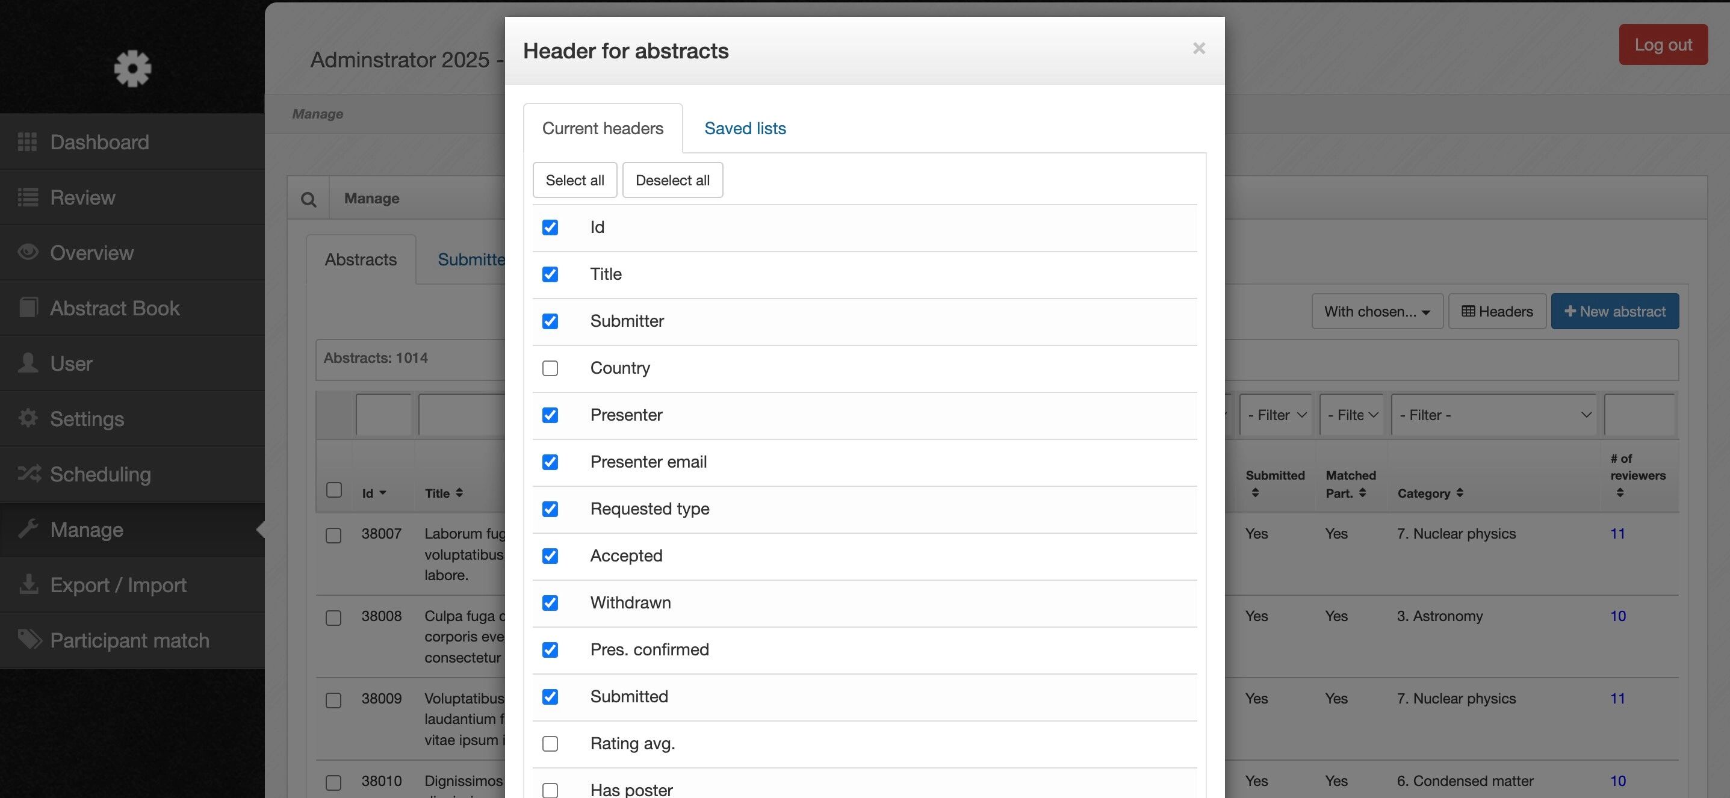Close the Header for abstracts dialog
This screenshot has height=798, width=1730.
pos(1198,48)
